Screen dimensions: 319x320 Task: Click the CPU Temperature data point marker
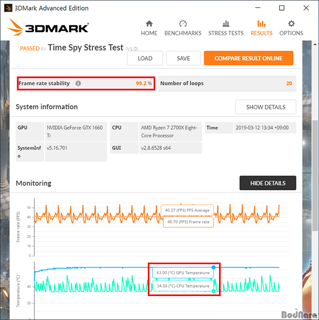click(x=214, y=291)
